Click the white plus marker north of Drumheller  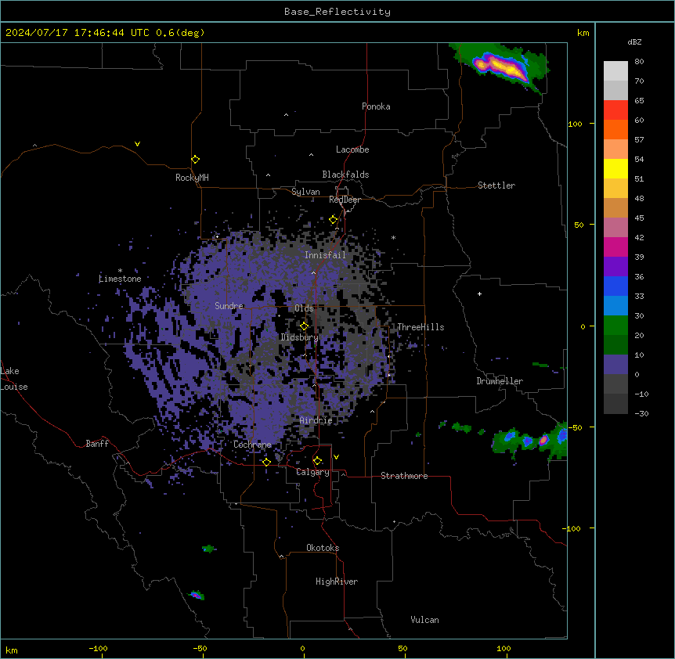[479, 293]
